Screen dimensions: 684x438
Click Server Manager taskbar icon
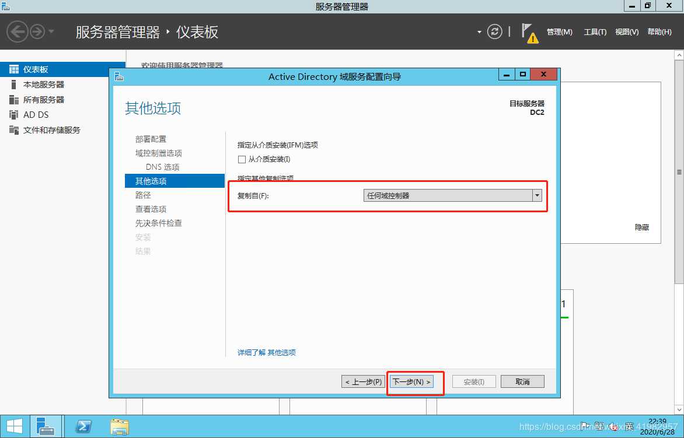46,426
